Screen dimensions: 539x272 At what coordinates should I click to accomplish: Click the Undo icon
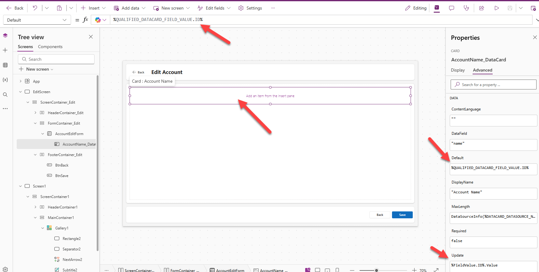tap(35, 8)
